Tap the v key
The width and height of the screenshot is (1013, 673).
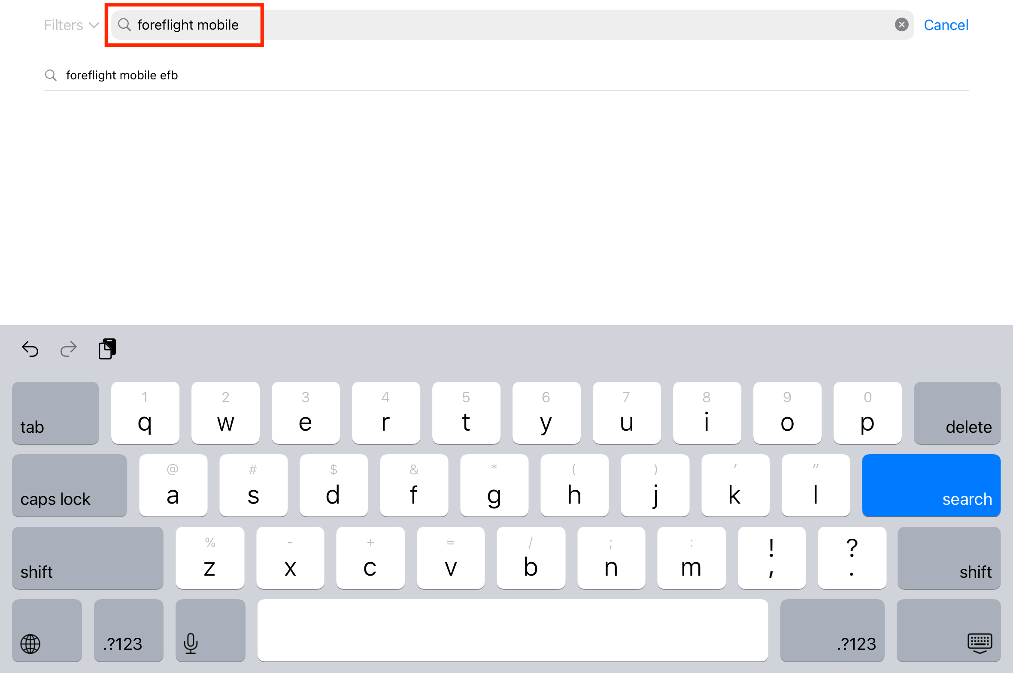pyautogui.click(x=451, y=558)
